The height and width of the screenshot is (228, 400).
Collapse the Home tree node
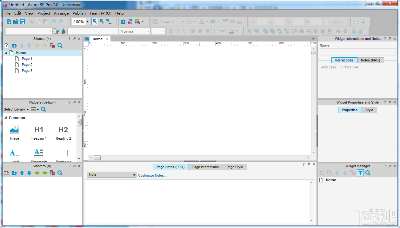click(6, 53)
